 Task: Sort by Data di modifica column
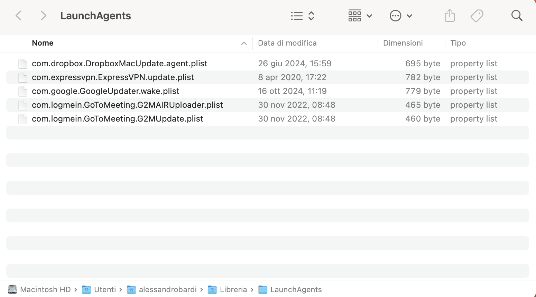[287, 43]
